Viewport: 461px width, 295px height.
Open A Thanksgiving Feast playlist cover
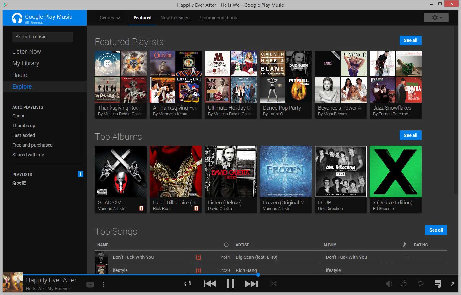coord(176,77)
